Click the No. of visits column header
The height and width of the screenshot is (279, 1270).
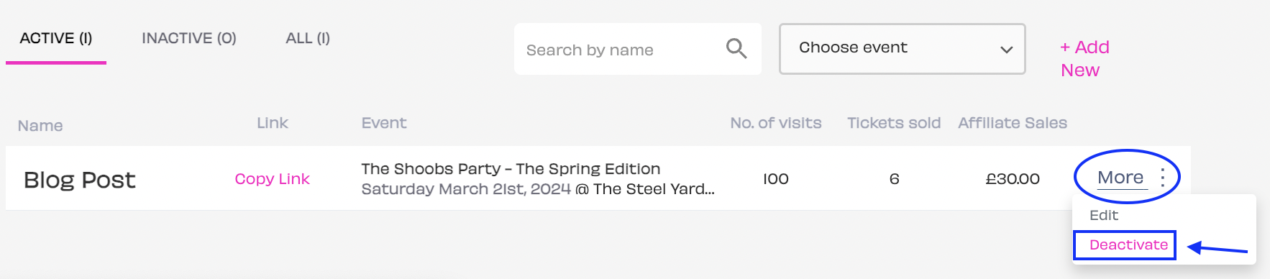(775, 123)
